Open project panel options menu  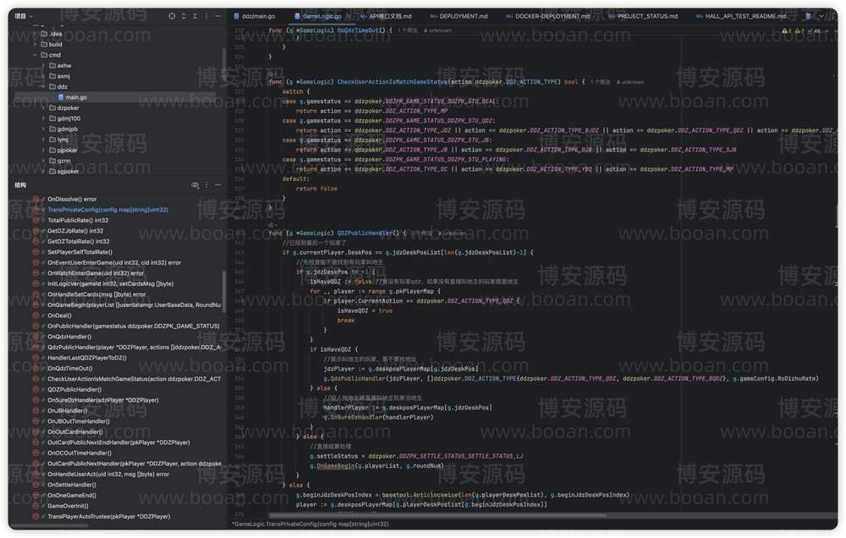(x=208, y=16)
